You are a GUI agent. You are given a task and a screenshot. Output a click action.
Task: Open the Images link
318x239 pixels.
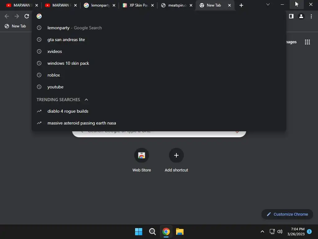[291, 42]
